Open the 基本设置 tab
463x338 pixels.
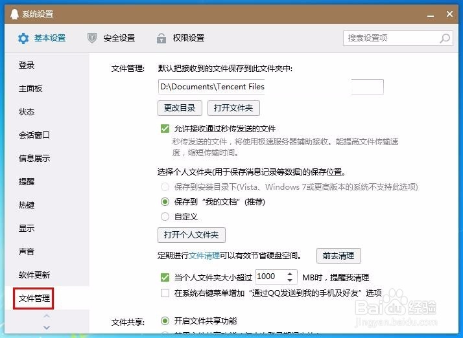coord(42,38)
